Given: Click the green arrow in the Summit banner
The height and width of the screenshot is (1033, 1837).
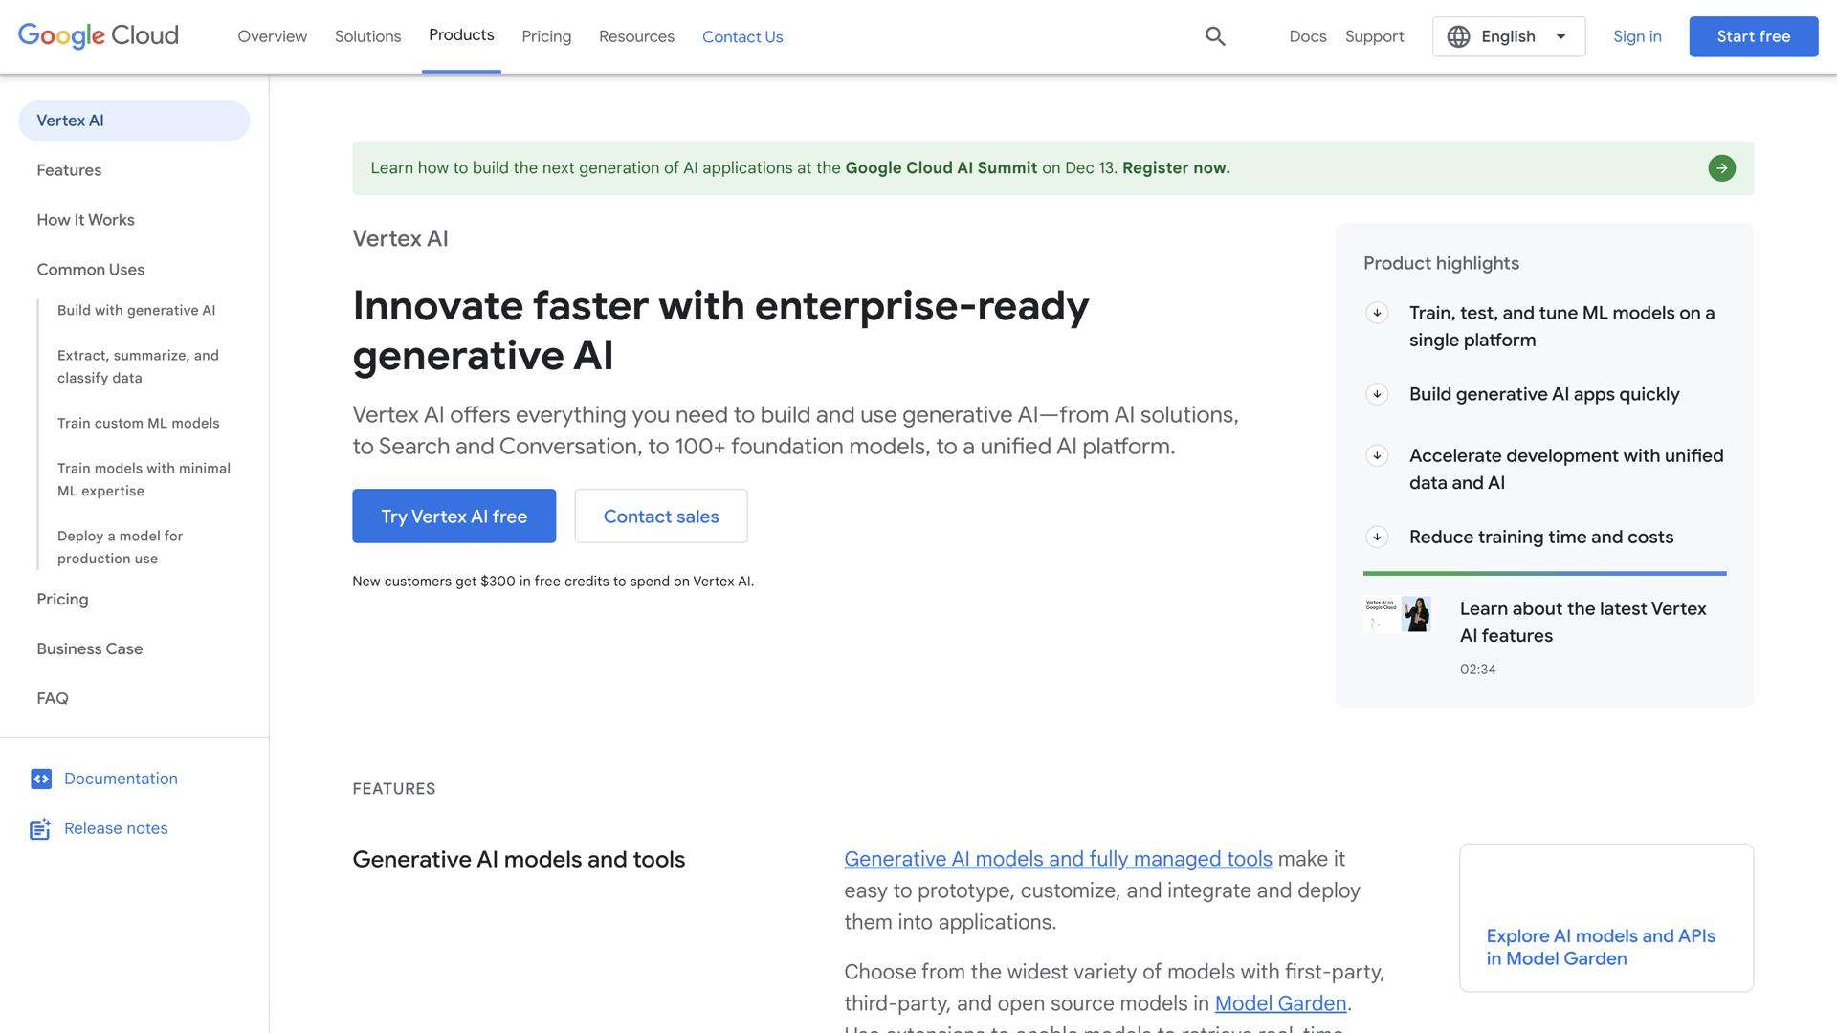Looking at the screenshot, I should [x=1722, y=167].
